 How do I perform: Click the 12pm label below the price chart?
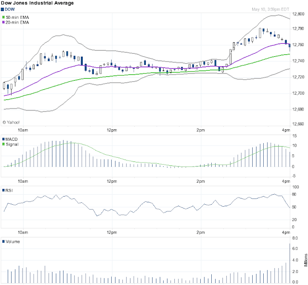pyautogui.click(x=112, y=130)
